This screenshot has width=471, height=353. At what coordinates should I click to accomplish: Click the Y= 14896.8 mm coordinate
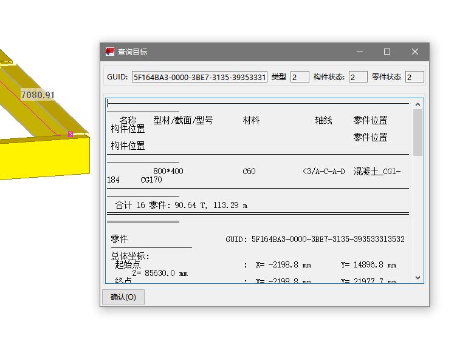pyautogui.click(x=368, y=265)
